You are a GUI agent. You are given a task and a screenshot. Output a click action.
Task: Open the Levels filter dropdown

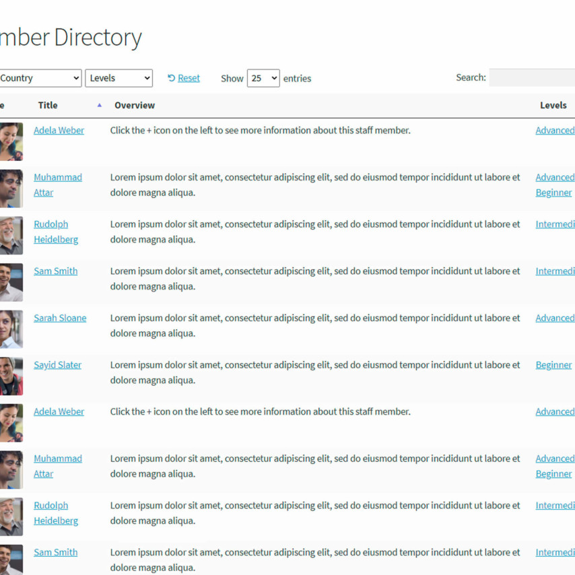click(x=119, y=78)
